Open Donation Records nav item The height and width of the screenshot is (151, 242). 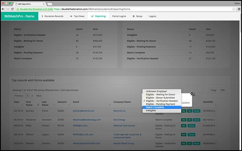point(52,16)
